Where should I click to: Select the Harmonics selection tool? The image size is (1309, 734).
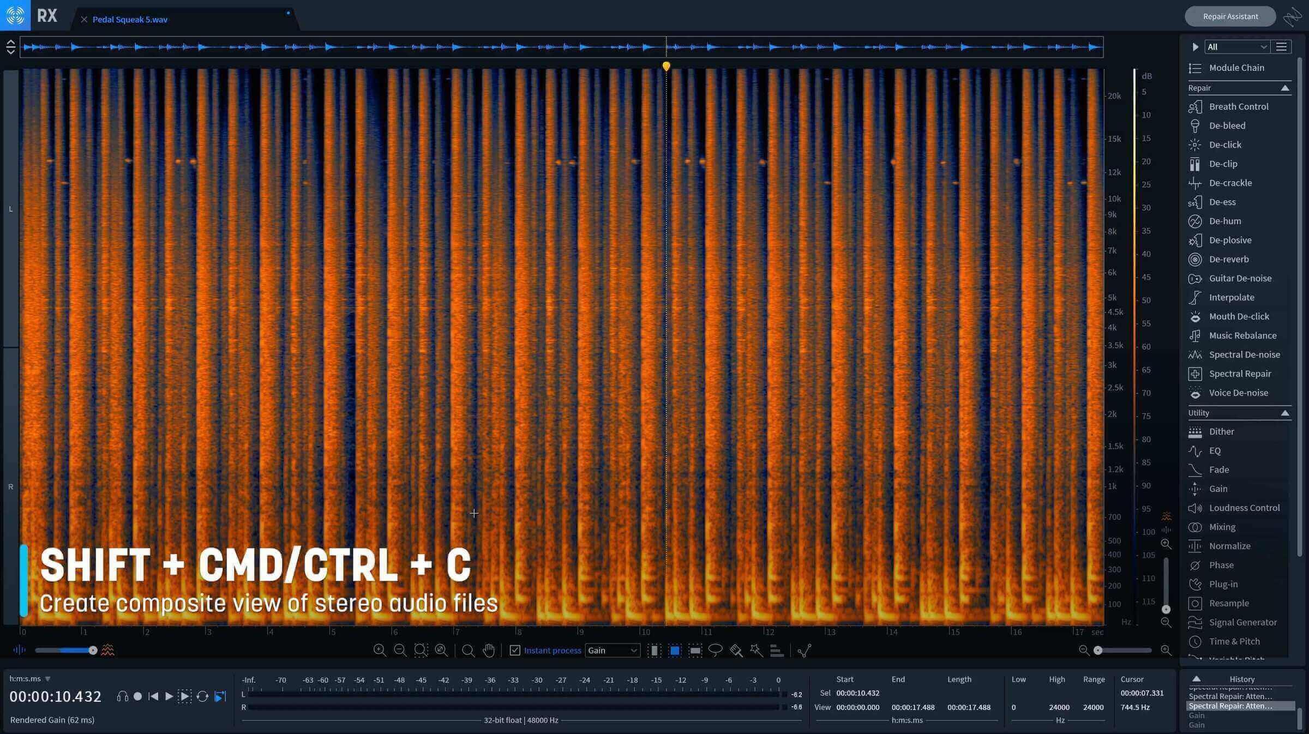coord(777,650)
